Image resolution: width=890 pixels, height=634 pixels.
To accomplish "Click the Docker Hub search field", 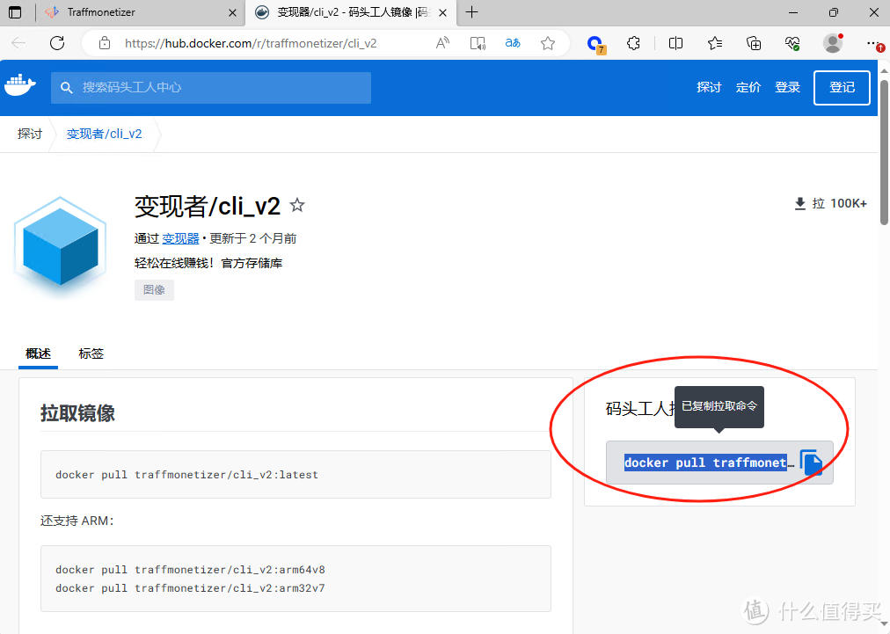I will 210,87.
